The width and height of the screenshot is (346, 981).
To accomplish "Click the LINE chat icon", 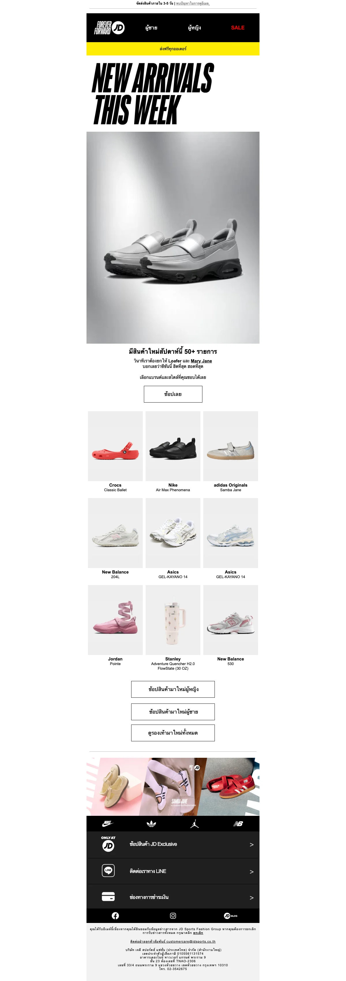I will point(108,870).
